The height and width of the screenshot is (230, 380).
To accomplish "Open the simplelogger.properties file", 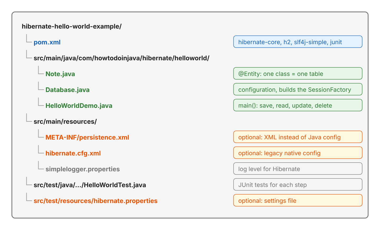I will pos(83,169).
